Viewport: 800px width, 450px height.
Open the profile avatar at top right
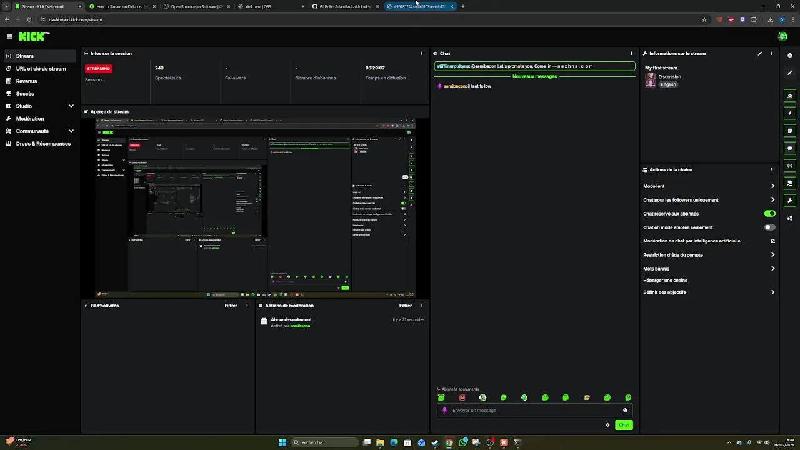click(x=782, y=37)
